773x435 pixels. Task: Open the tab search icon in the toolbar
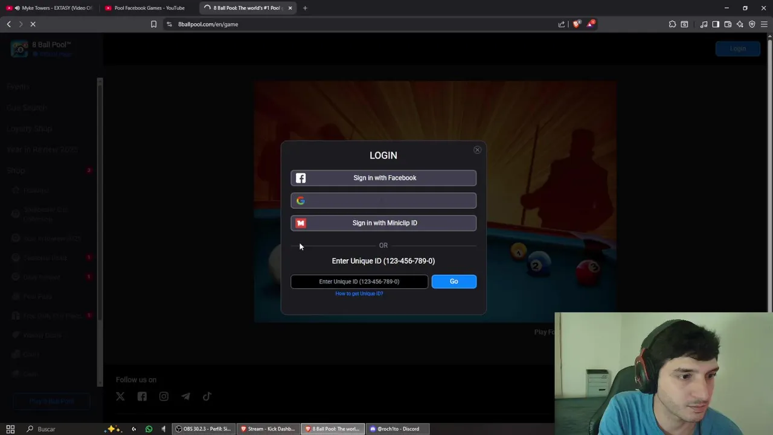(684, 24)
